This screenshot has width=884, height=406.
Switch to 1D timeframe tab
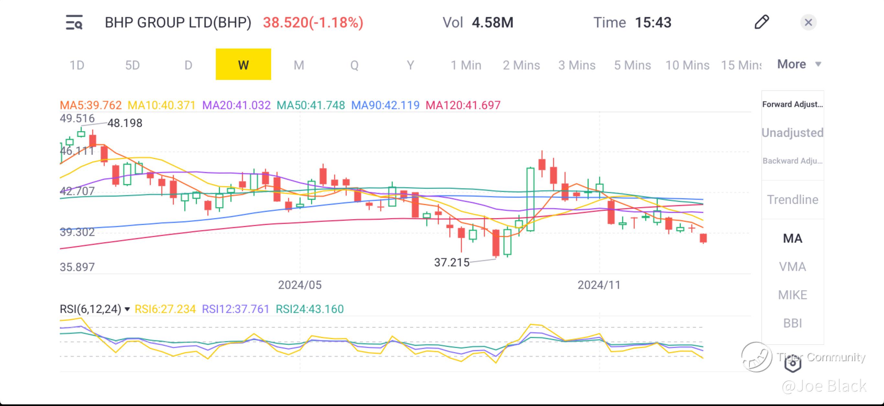click(77, 65)
